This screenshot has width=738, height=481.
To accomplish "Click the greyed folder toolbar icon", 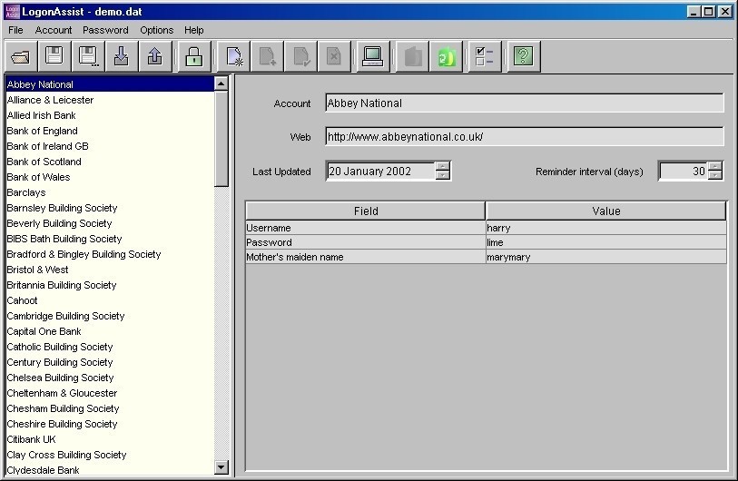I will click(412, 56).
